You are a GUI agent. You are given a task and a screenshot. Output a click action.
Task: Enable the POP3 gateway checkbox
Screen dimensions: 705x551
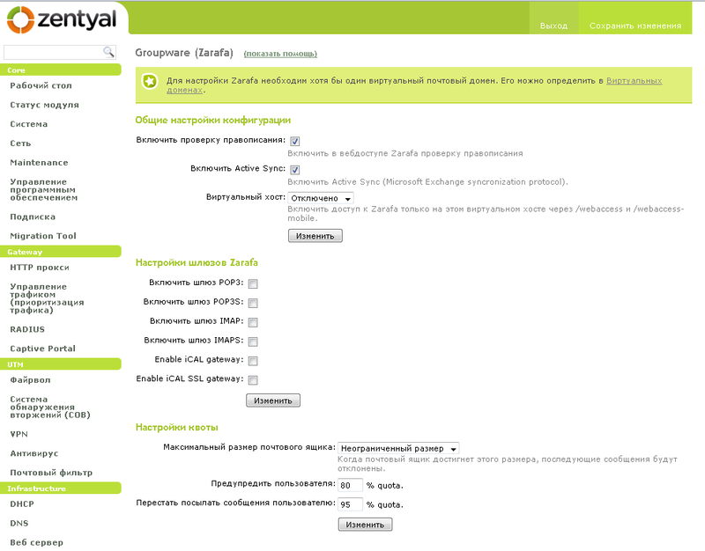[253, 283]
